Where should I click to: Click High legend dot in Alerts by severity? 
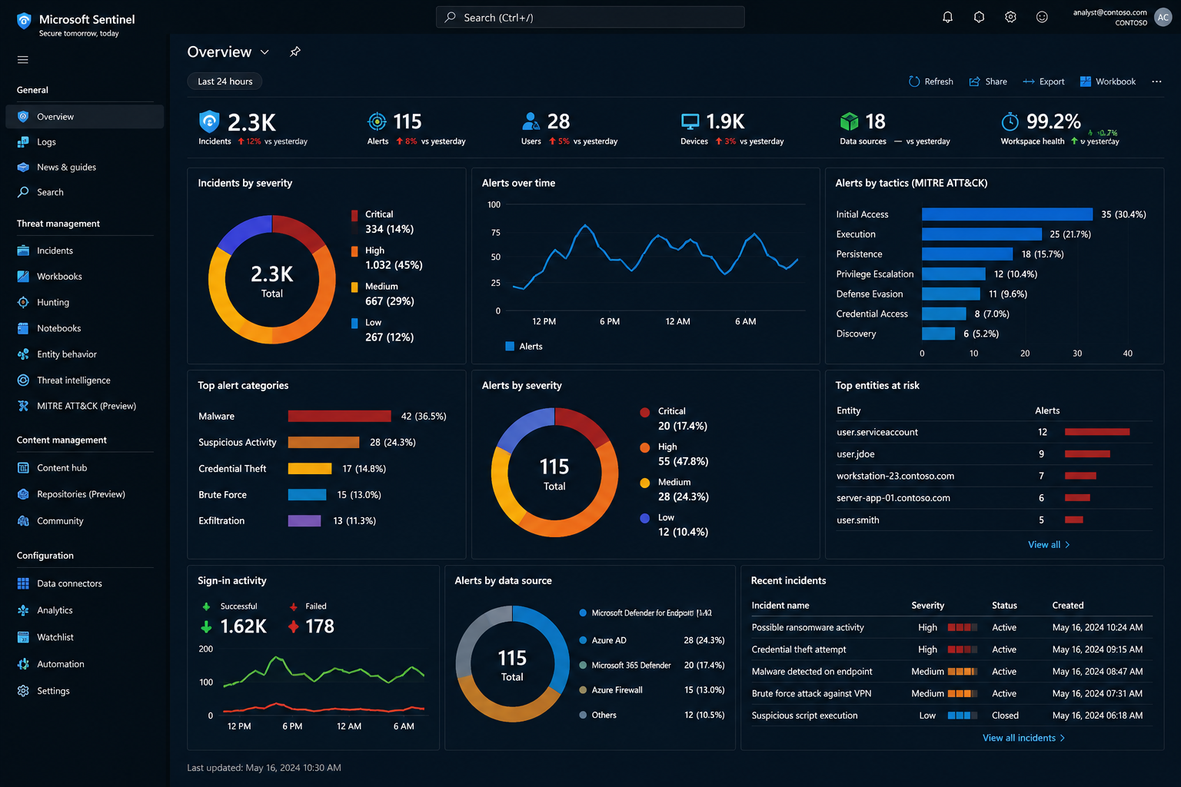tap(645, 447)
